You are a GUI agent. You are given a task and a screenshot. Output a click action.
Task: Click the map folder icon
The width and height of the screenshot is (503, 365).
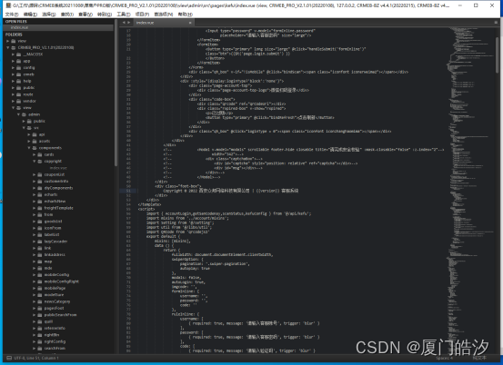click(40, 261)
